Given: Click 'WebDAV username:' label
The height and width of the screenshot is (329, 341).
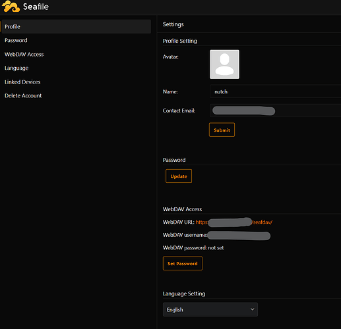Looking at the screenshot, I should pos(185,235).
